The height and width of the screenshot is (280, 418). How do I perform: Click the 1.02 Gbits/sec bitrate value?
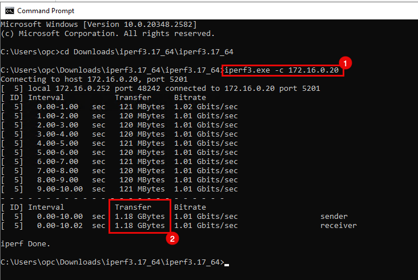206,107
